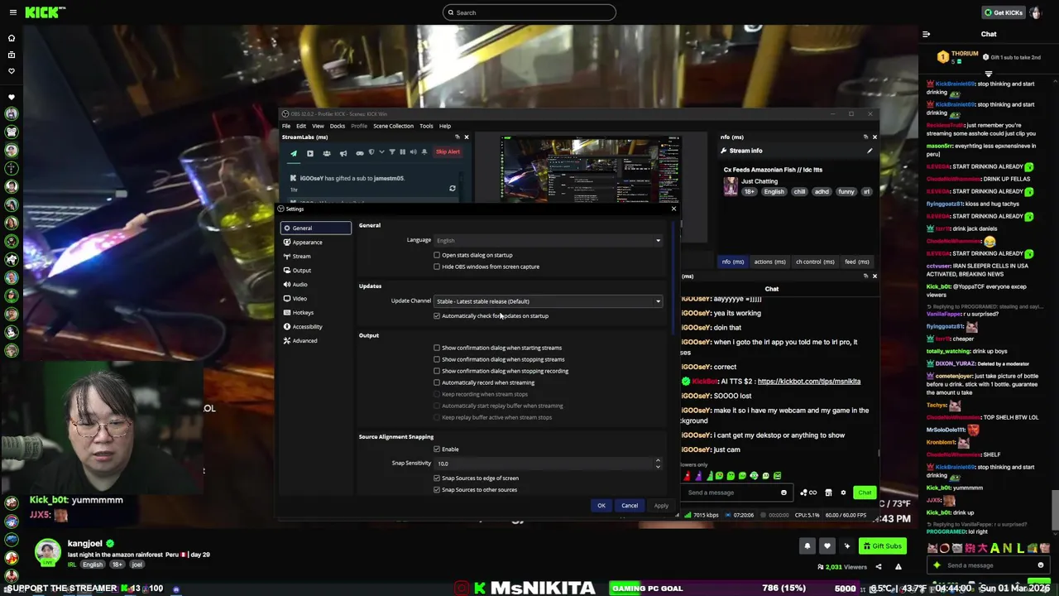The width and height of the screenshot is (1059, 596).
Task: Open the Kick hamburger menu
Action: pos(12,12)
